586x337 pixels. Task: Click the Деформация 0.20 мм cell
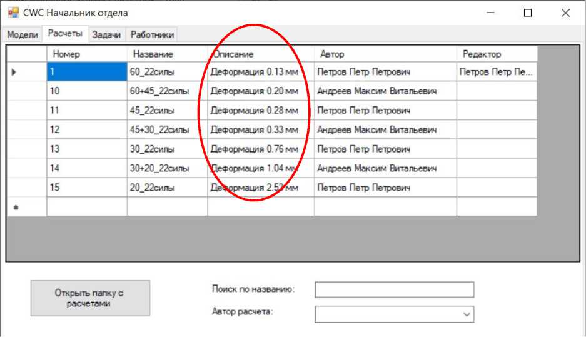tap(261, 91)
